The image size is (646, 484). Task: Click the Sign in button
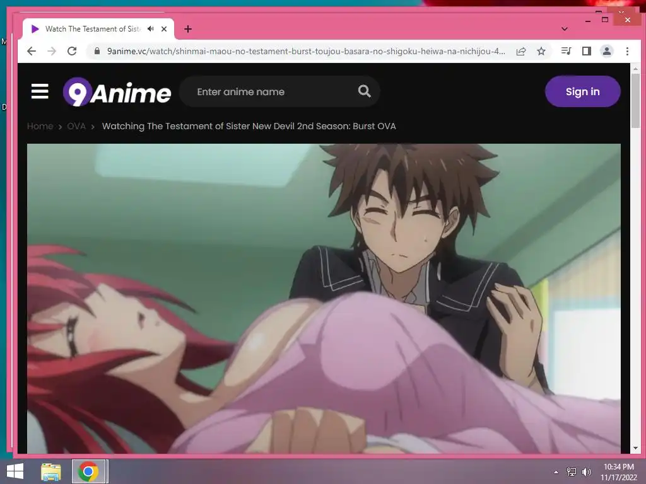582,91
